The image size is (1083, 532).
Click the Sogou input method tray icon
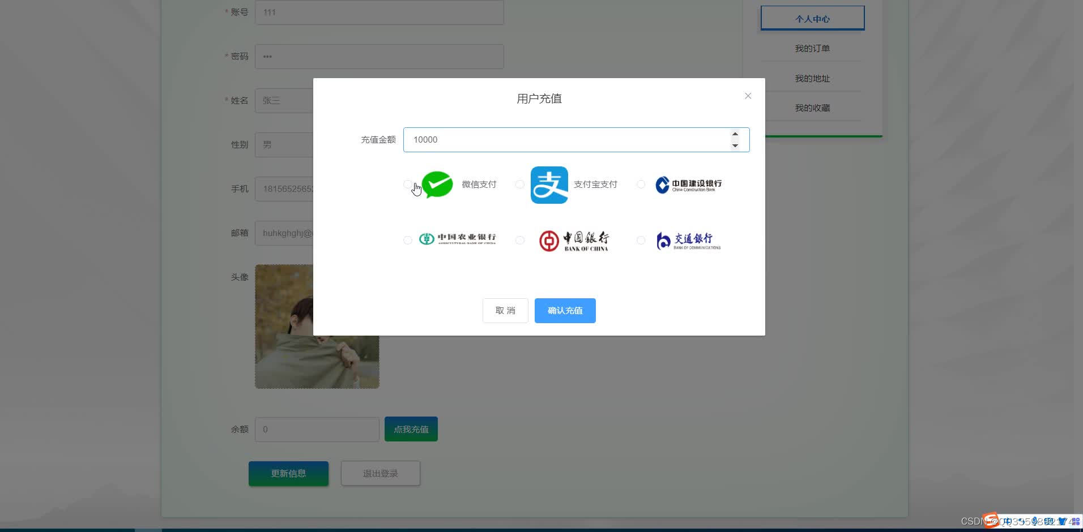[x=991, y=520]
